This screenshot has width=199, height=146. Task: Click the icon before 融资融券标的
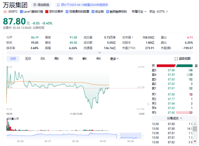pyautogui.click(x=108, y=12)
